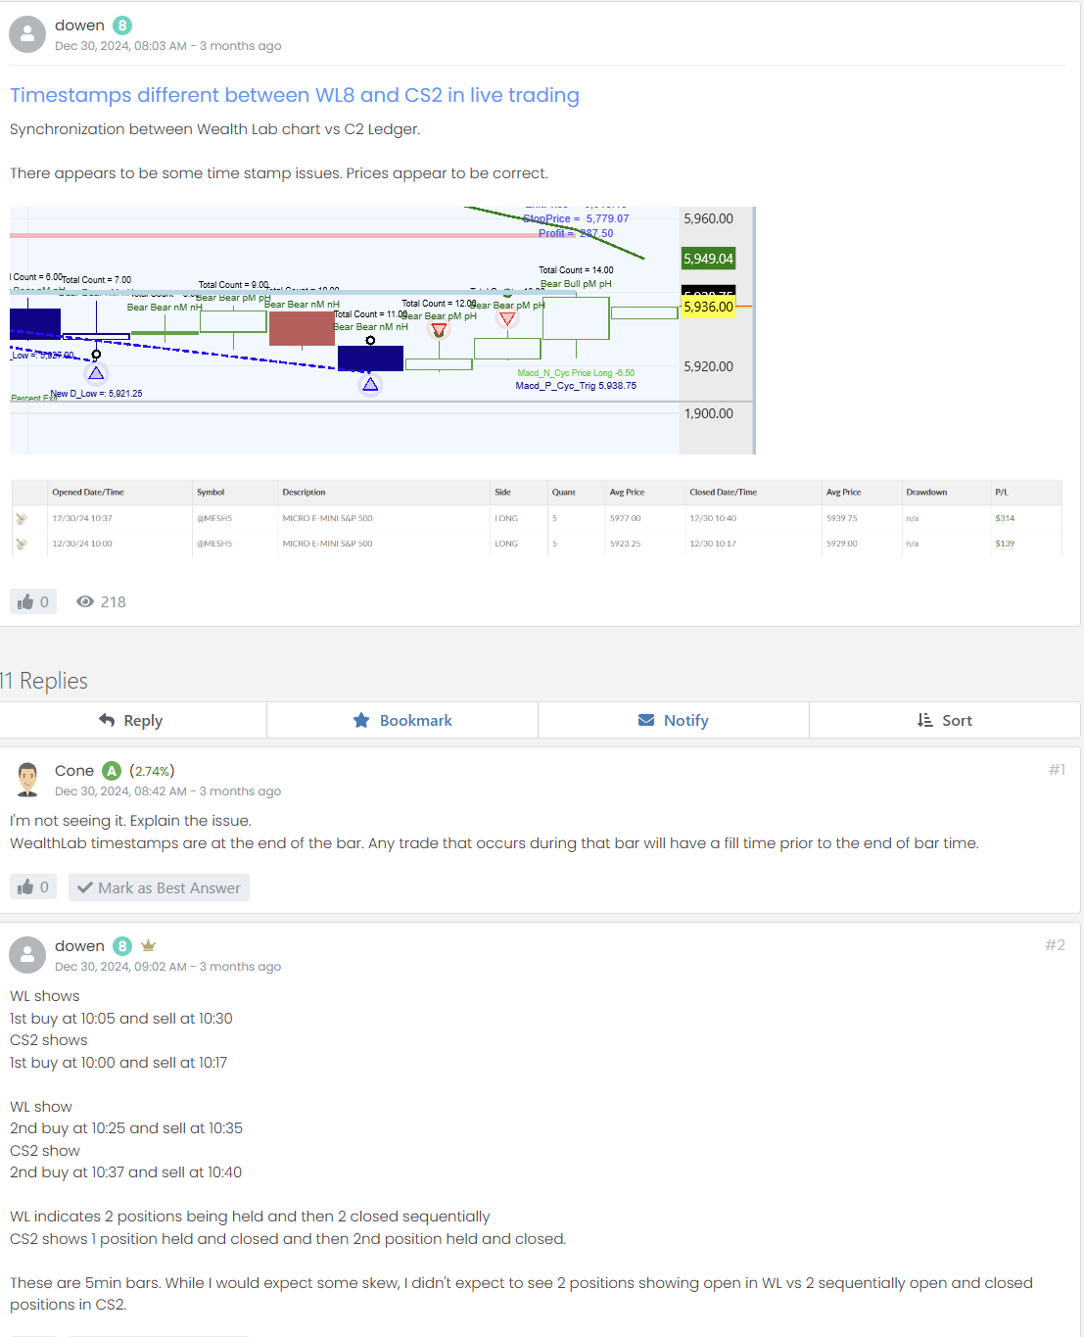Image resolution: width=1084 pixels, height=1337 pixels.
Task: Open the C2 ledger table screenshot
Action: pos(537,518)
